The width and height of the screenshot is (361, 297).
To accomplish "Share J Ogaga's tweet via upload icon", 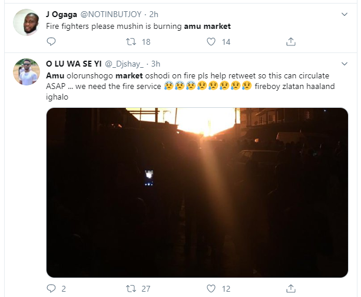I will pos(291,42).
